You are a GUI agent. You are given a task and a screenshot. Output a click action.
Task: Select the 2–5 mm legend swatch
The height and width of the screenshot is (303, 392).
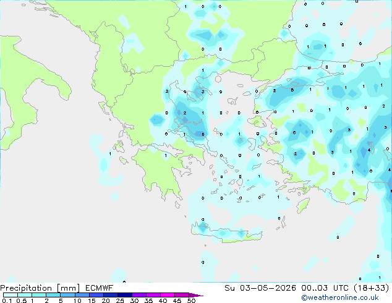click(53, 295)
